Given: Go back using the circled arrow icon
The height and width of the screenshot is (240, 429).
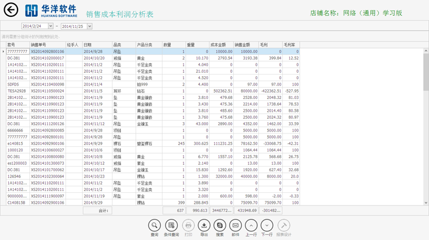Looking at the screenshot, I should coord(11,10).
